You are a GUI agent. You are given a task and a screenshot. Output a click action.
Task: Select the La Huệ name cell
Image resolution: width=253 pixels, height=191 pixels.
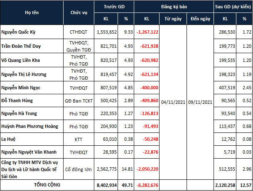[32, 139]
